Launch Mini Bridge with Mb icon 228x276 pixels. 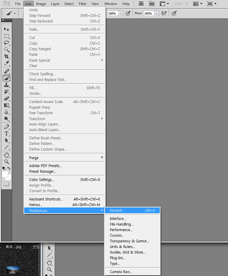152,4
